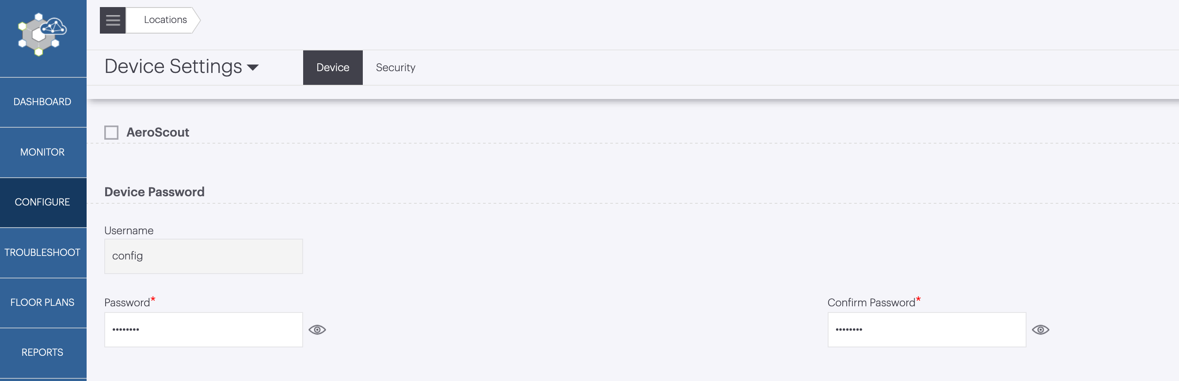Switch to the Security tab
Viewport: 1179px width, 381px height.
tap(396, 67)
